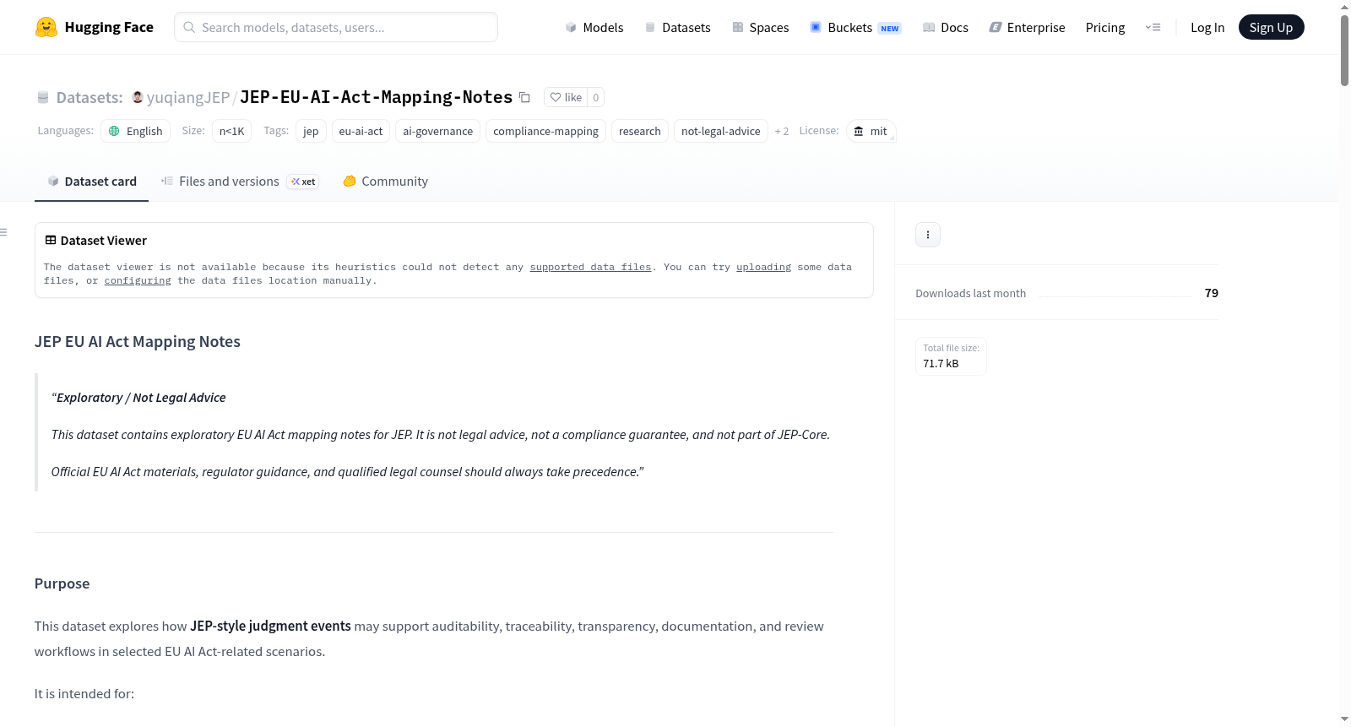1351x727 pixels.
Task: Open the Community tab
Action: 386,182
